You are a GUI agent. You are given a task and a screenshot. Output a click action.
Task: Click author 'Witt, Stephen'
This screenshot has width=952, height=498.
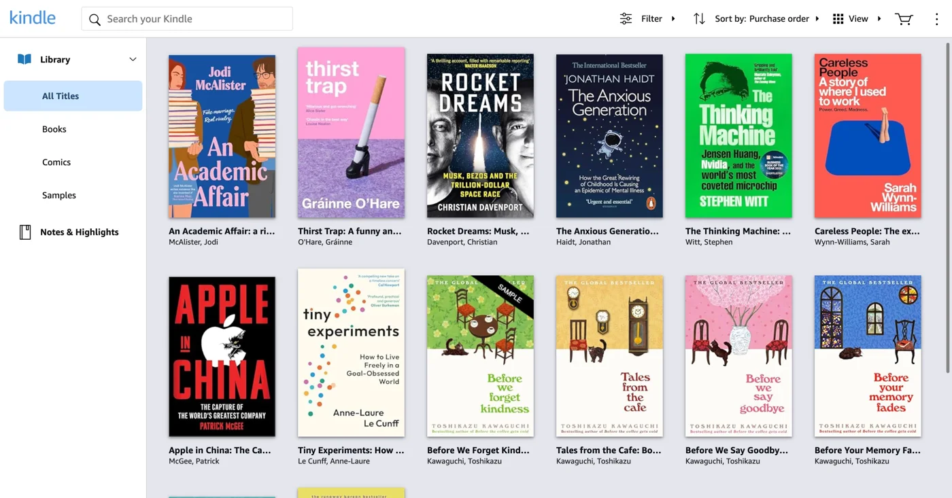709,242
